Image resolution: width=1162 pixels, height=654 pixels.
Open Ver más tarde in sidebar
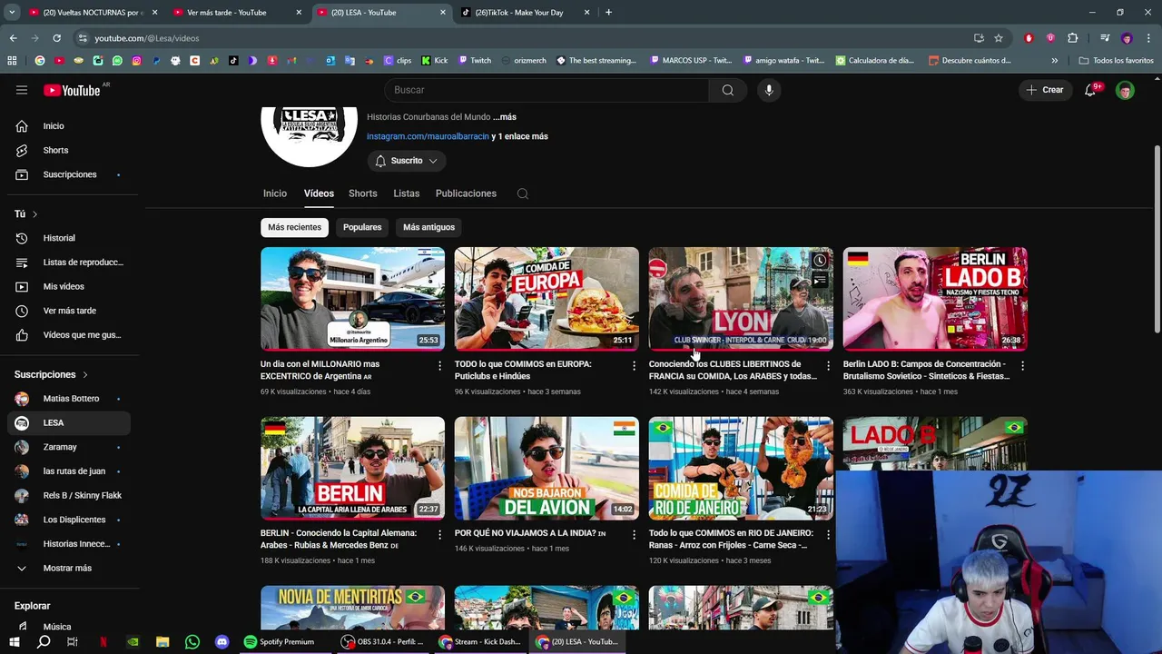pos(69,311)
